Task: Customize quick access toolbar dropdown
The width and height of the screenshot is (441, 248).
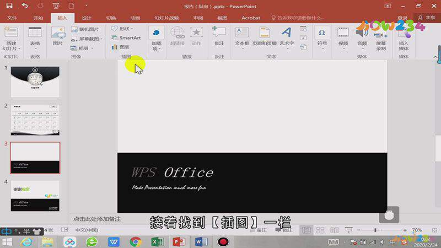Action: [x=87, y=6]
